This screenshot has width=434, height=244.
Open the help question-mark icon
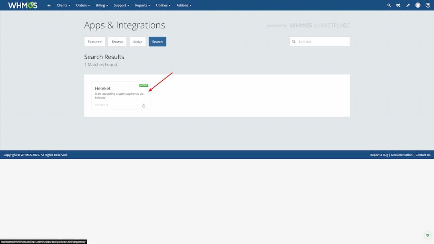pos(428,5)
